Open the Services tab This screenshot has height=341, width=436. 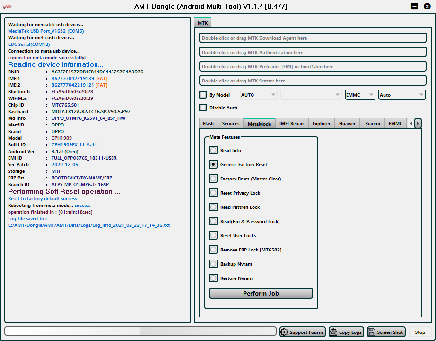230,124
